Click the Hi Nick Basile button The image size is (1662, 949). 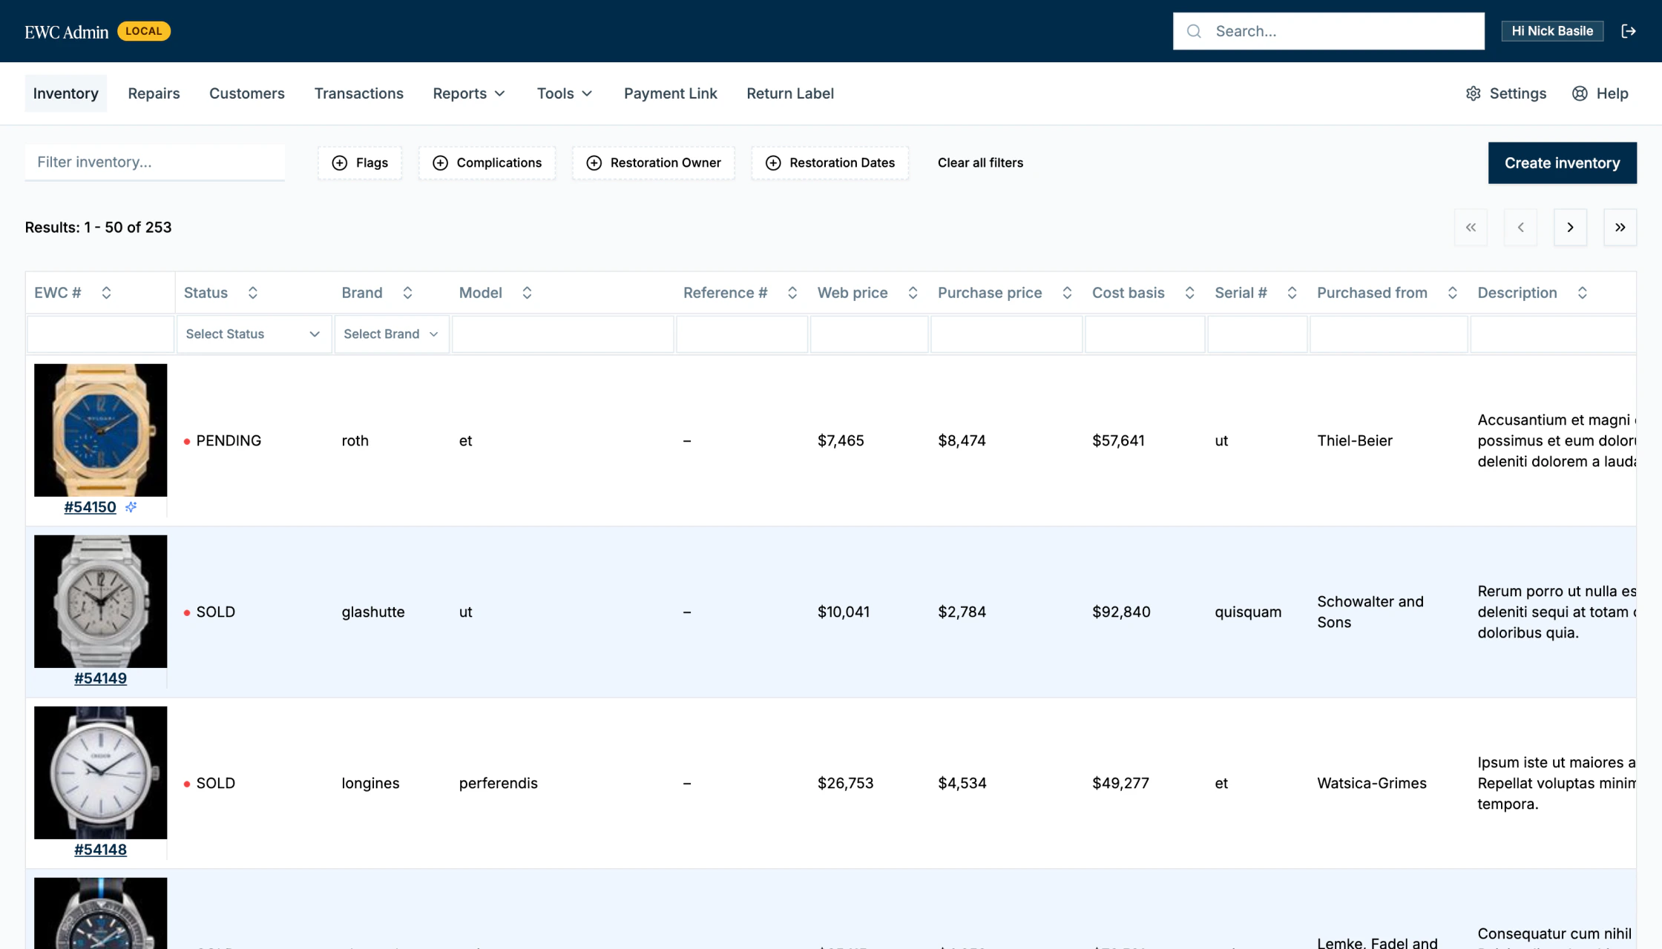pos(1552,31)
